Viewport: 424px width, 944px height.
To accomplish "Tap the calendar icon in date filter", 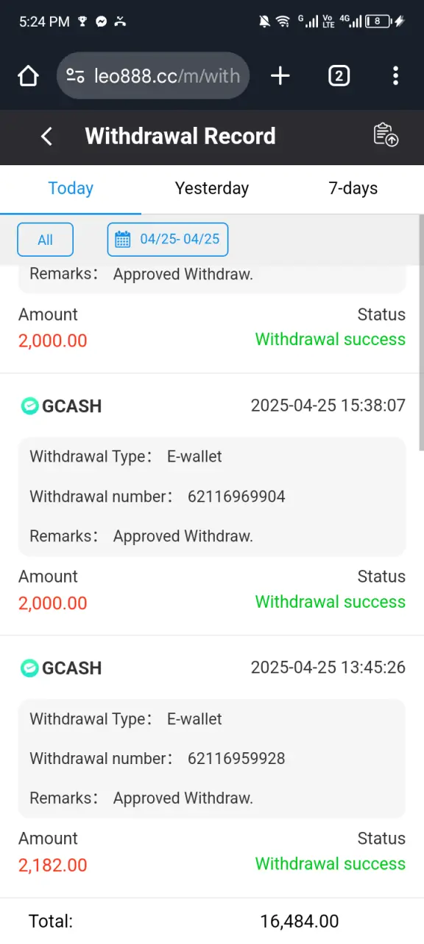I will point(123,240).
